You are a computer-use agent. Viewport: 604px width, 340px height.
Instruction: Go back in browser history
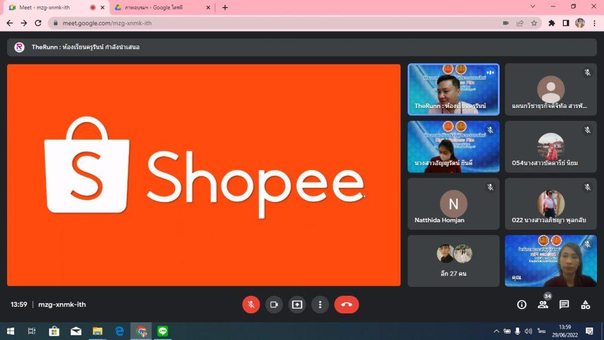pyautogui.click(x=9, y=23)
